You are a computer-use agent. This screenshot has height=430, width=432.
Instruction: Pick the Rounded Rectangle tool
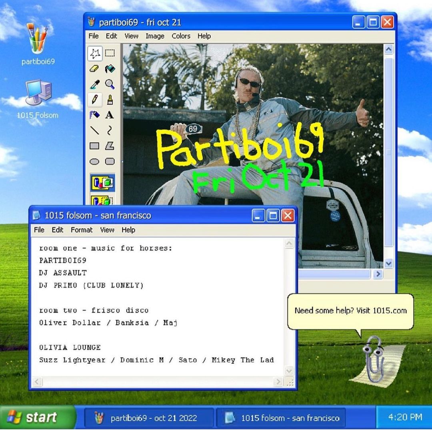pos(110,162)
